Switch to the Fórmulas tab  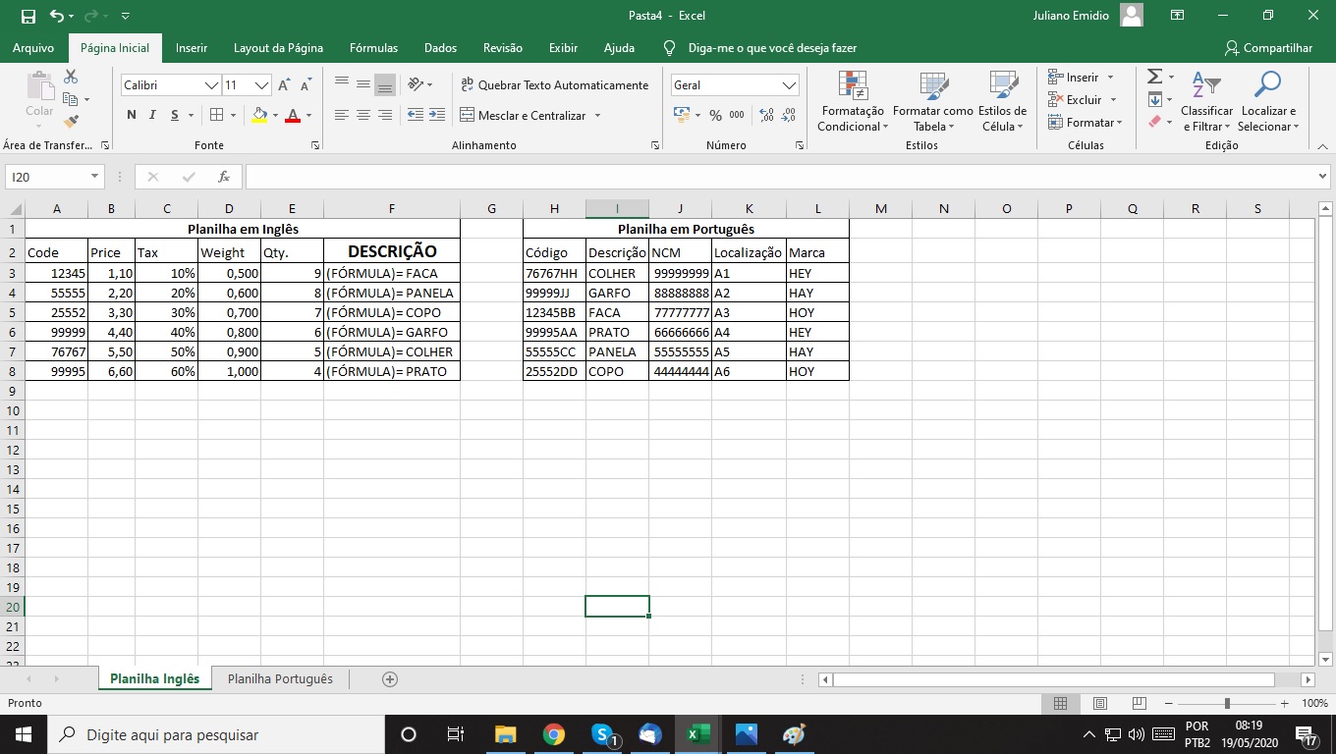click(373, 47)
